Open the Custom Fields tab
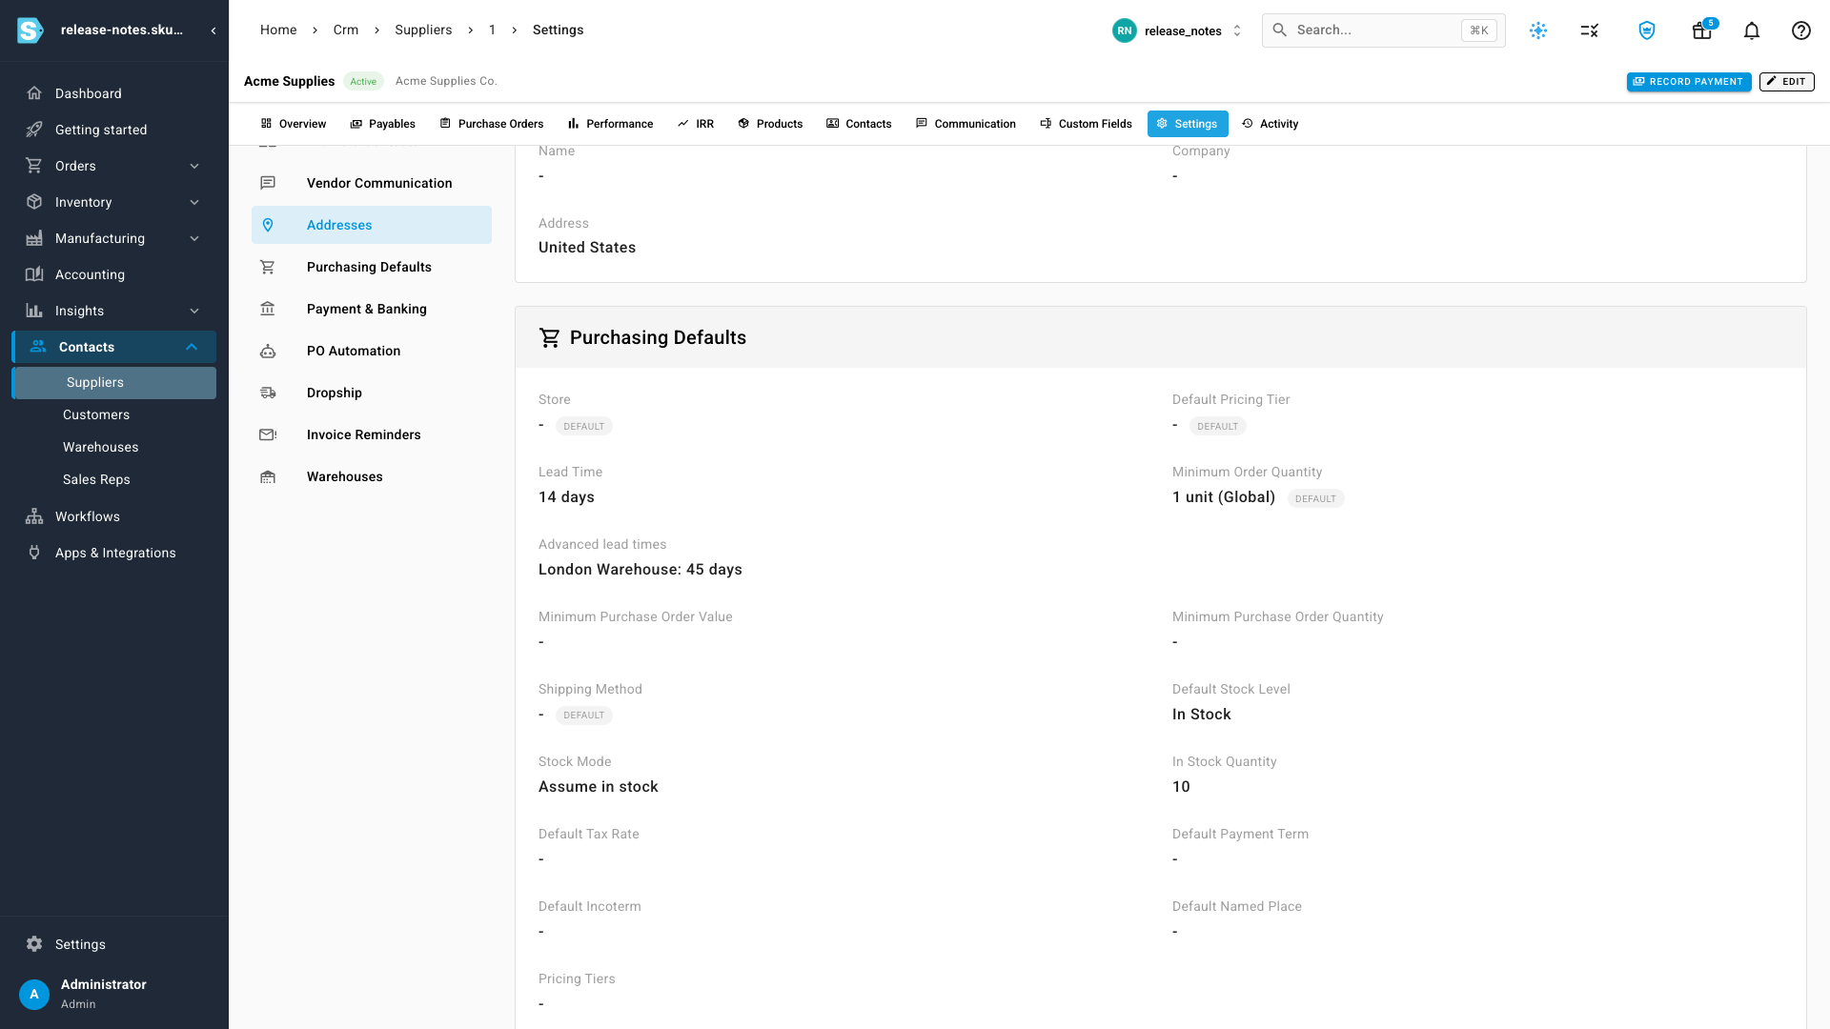 click(1087, 124)
